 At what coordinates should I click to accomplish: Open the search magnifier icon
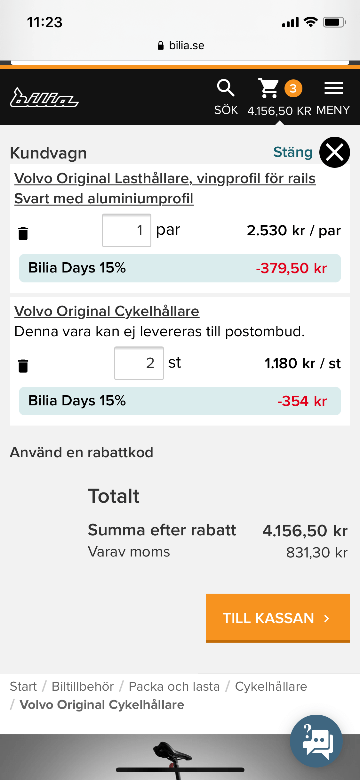pyautogui.click(x=226, y=88)
